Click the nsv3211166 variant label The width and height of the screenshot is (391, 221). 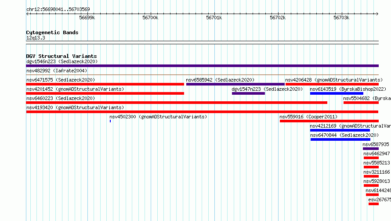pos(377,172)
